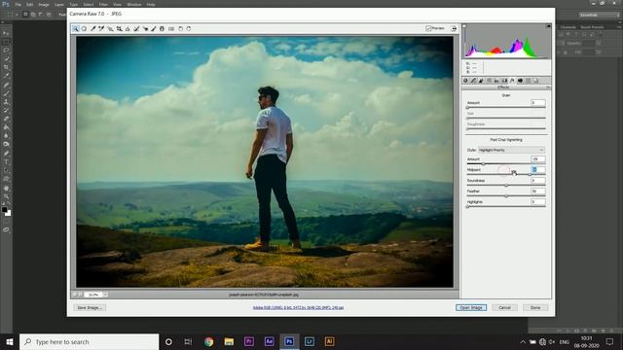Screen dimensions: 623x350
Task: Select the Graduated Filter tool
Action: click(x=162, y=28)
